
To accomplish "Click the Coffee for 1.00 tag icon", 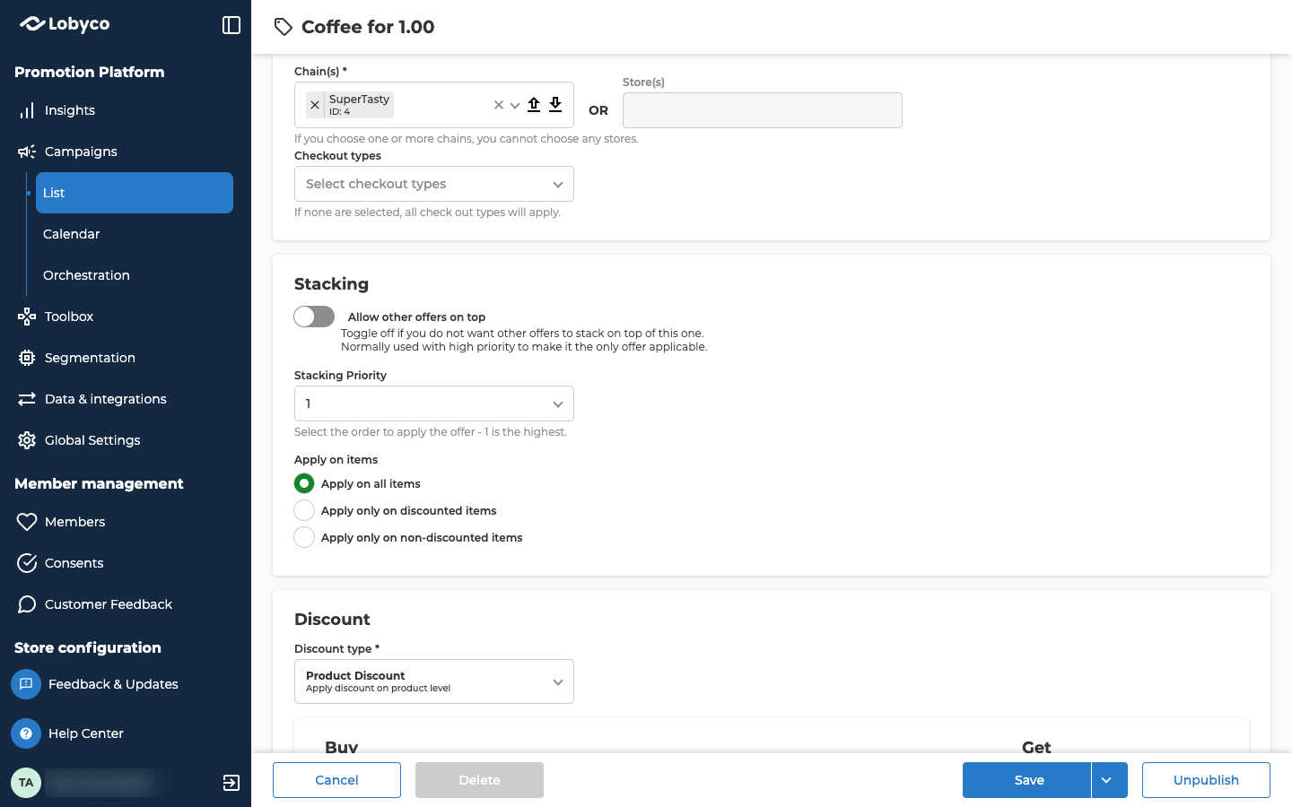I will [284, 27].
